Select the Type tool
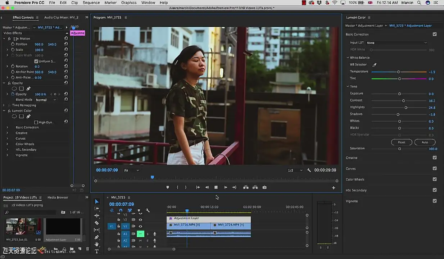The width and height of the screenshot is (444, 259). (x=96, y=251)
